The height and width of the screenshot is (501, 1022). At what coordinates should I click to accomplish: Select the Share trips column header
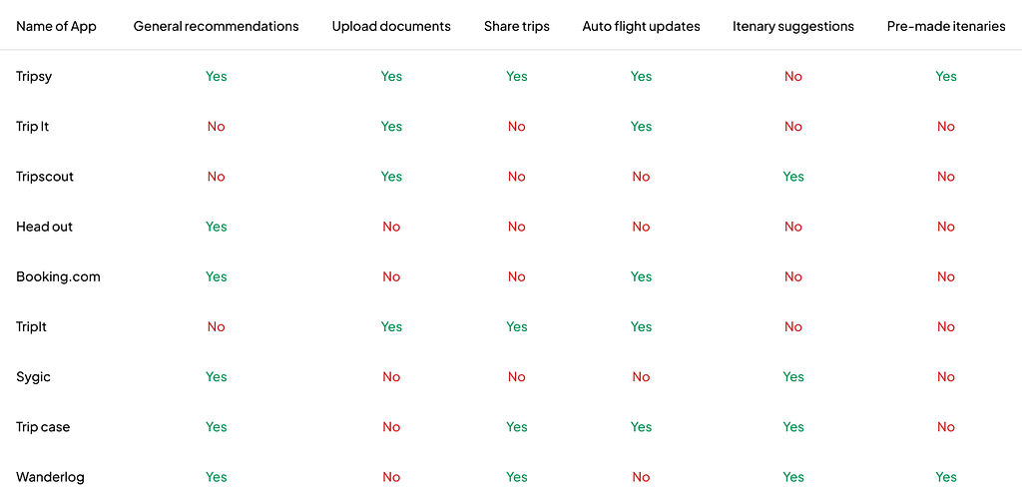point(516,27)
